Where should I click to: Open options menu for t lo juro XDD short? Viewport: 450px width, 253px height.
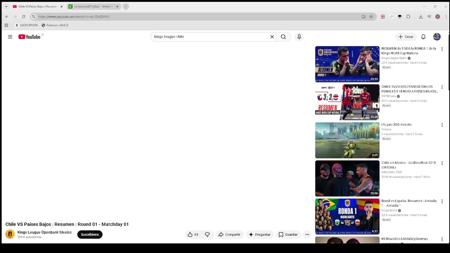(442, 125)
